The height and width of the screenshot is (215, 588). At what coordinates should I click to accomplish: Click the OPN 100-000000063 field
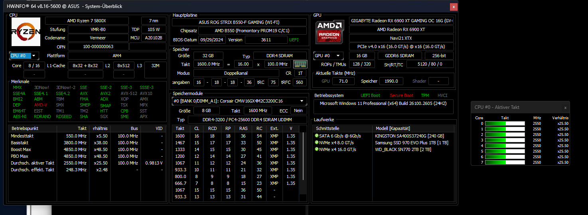coord(98,47)
